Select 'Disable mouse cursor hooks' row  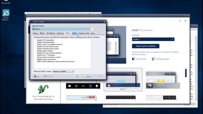click(46, 60)
